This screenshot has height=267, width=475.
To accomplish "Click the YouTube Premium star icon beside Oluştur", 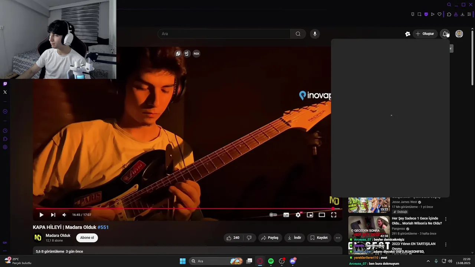I will coord(407,34).
